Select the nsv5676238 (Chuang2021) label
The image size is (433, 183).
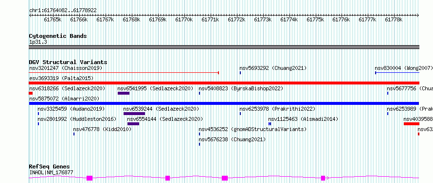232,139
